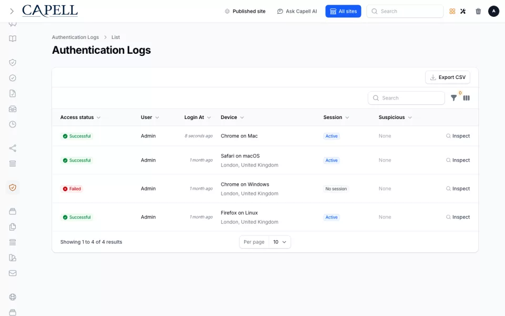This screenshot has height=316, width=505.
Task: Open the Capell logo home link
Action: [x=50, y=11]
